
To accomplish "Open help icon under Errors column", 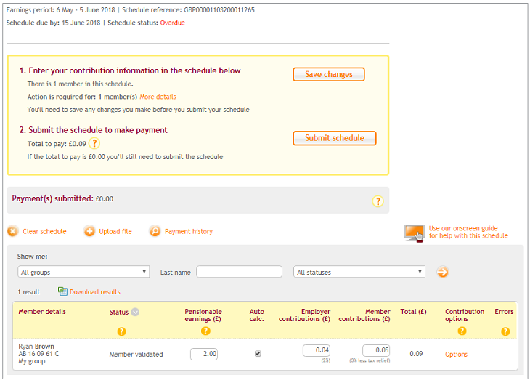I will (x=505, y=331).
